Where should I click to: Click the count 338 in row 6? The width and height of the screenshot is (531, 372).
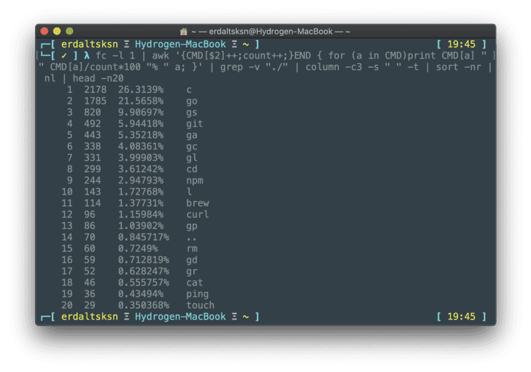(92, 146)
